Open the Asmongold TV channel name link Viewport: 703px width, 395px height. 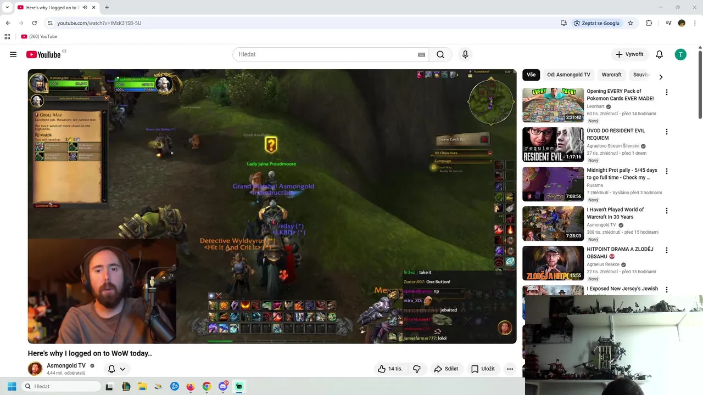pos(66,365)
